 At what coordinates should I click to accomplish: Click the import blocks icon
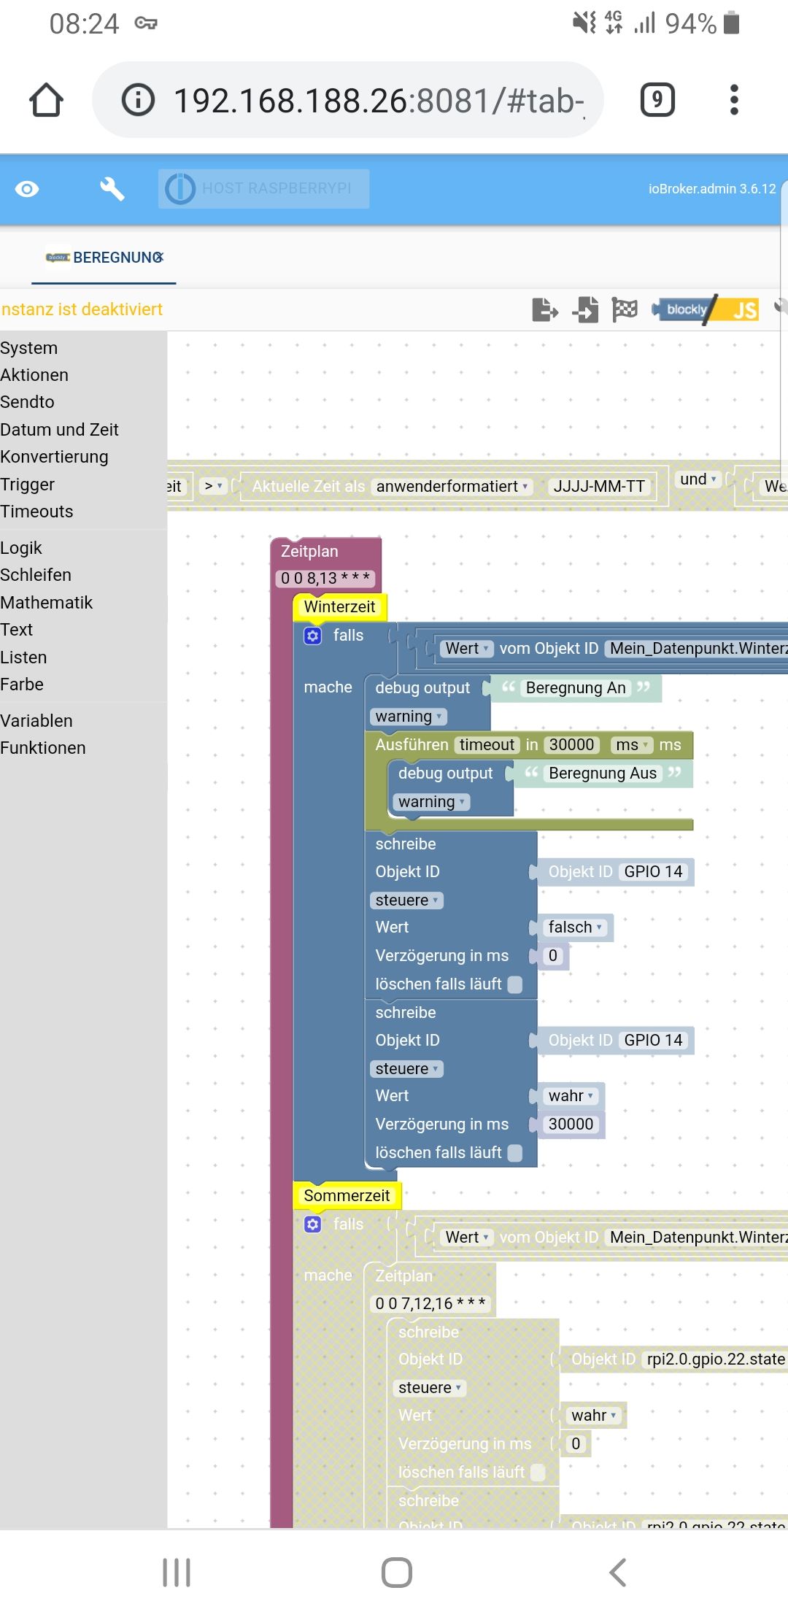[x=585, y=309]
